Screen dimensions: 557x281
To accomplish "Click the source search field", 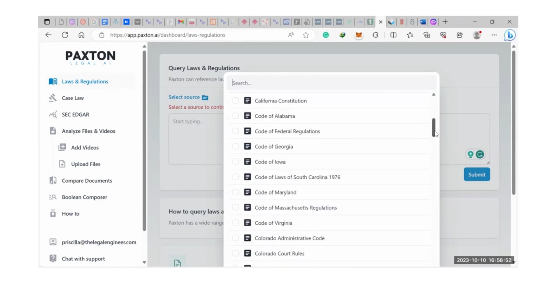I will [x=331, y=83].
